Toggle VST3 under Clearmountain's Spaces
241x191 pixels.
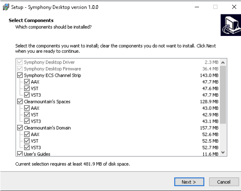[27, 121]
